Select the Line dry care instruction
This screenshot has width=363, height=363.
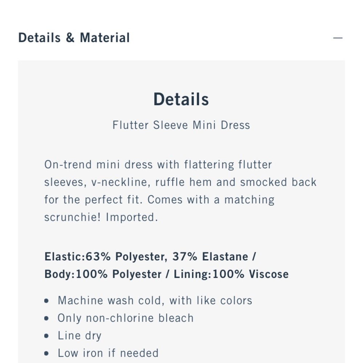click(79, 335)
